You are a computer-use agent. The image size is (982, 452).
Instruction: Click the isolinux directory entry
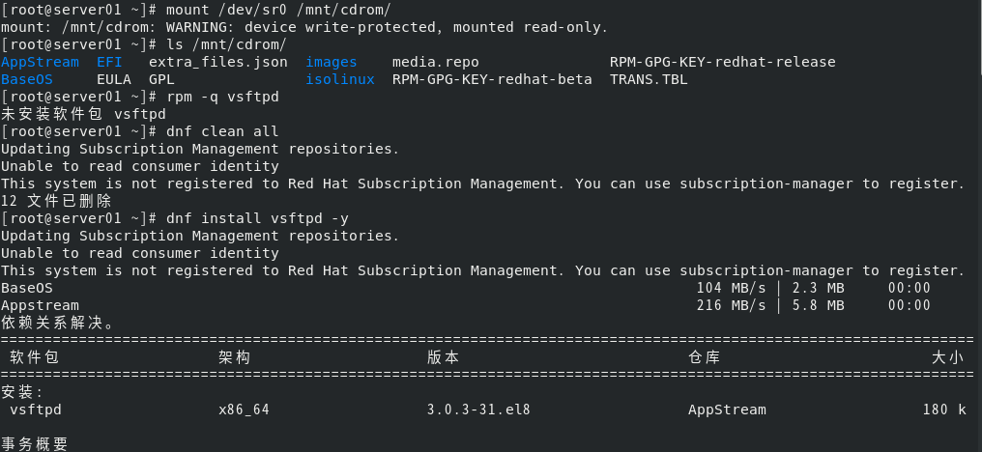pos(339,79)
